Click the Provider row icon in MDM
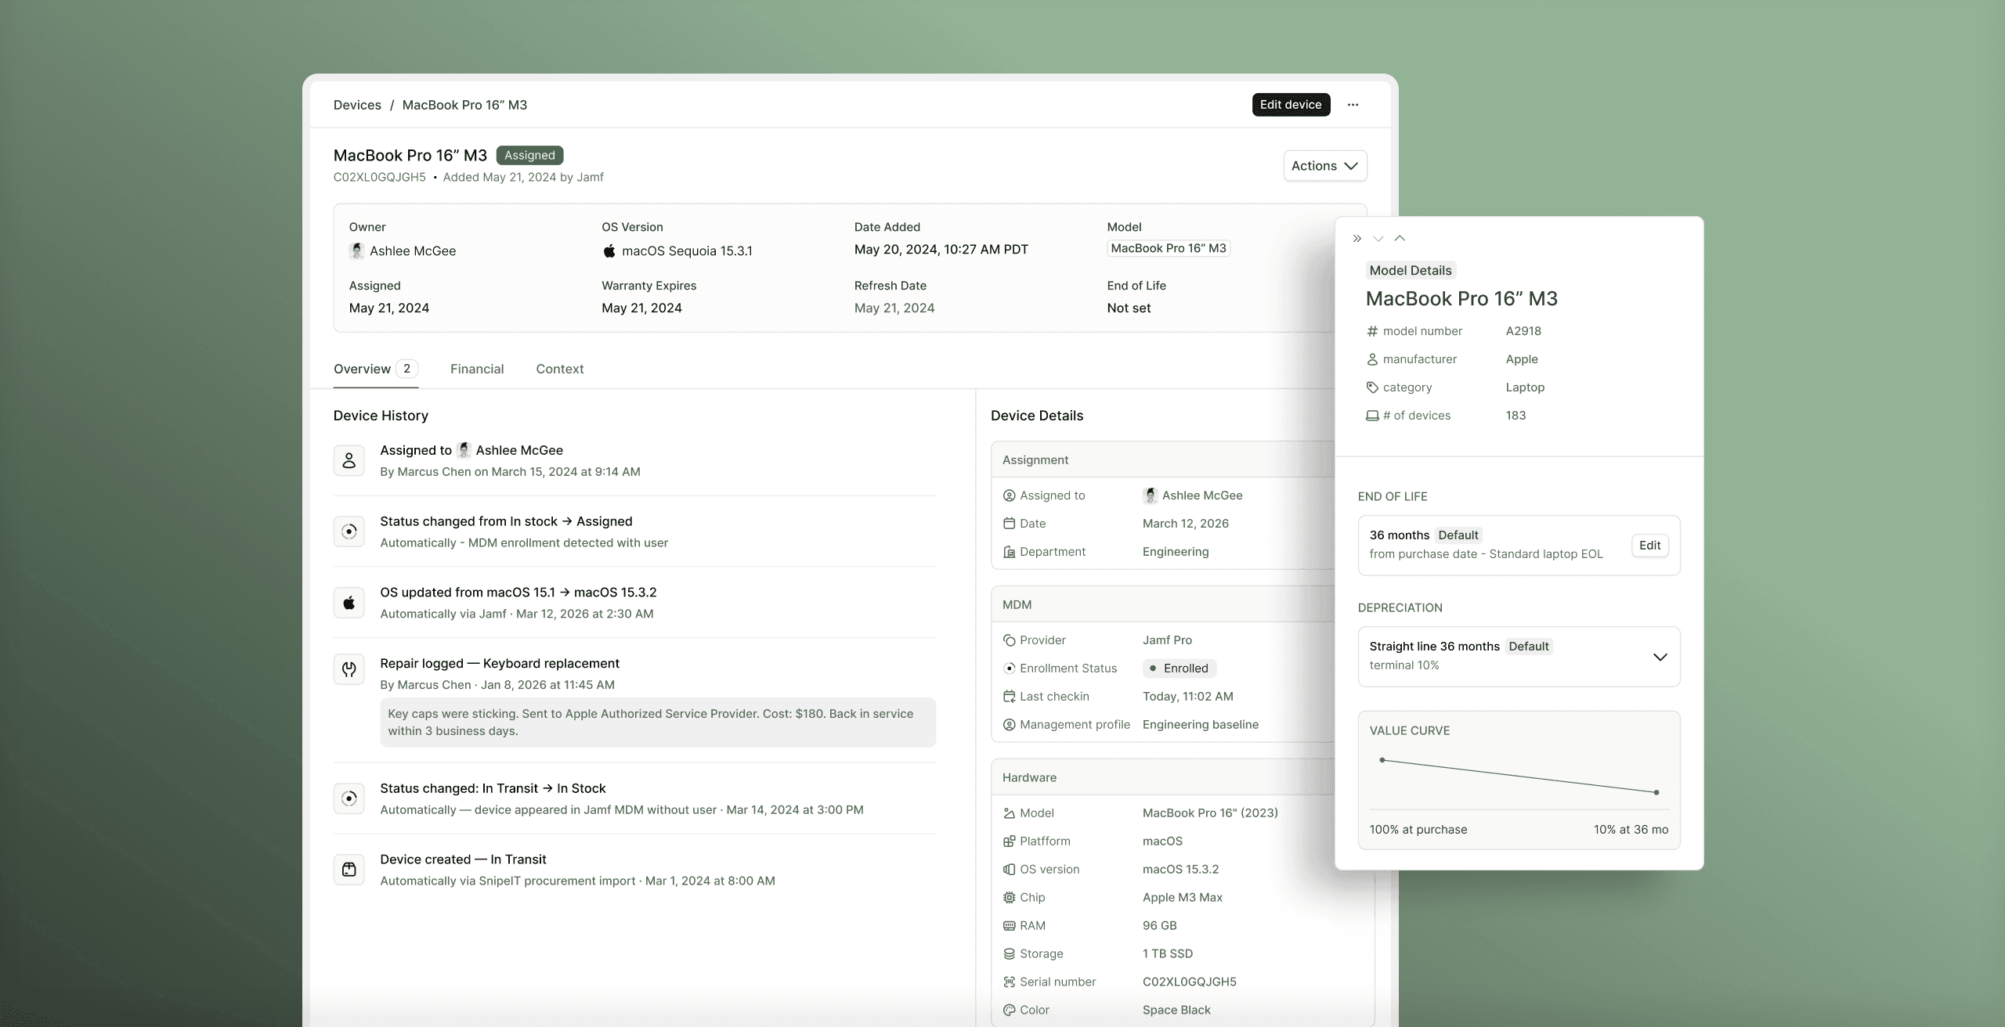The width and height of the screenshot is (2005, 1027). click(1010, 640)
